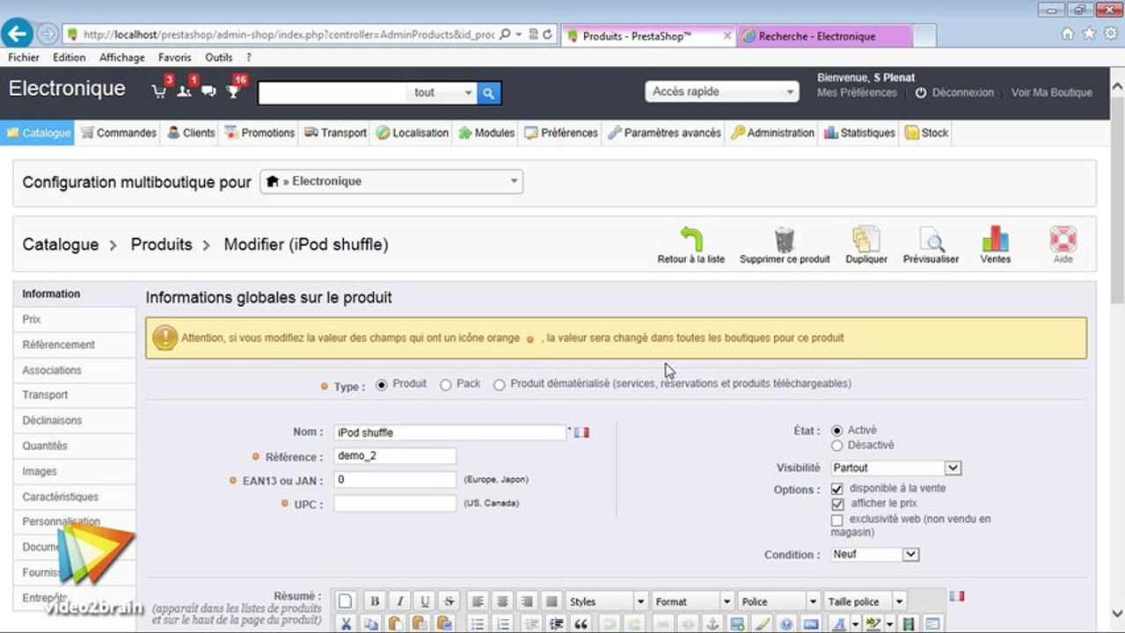Click the EAN13 ou JAN input field
Viewport: 1125px width, 633px height.
(395, 480)
